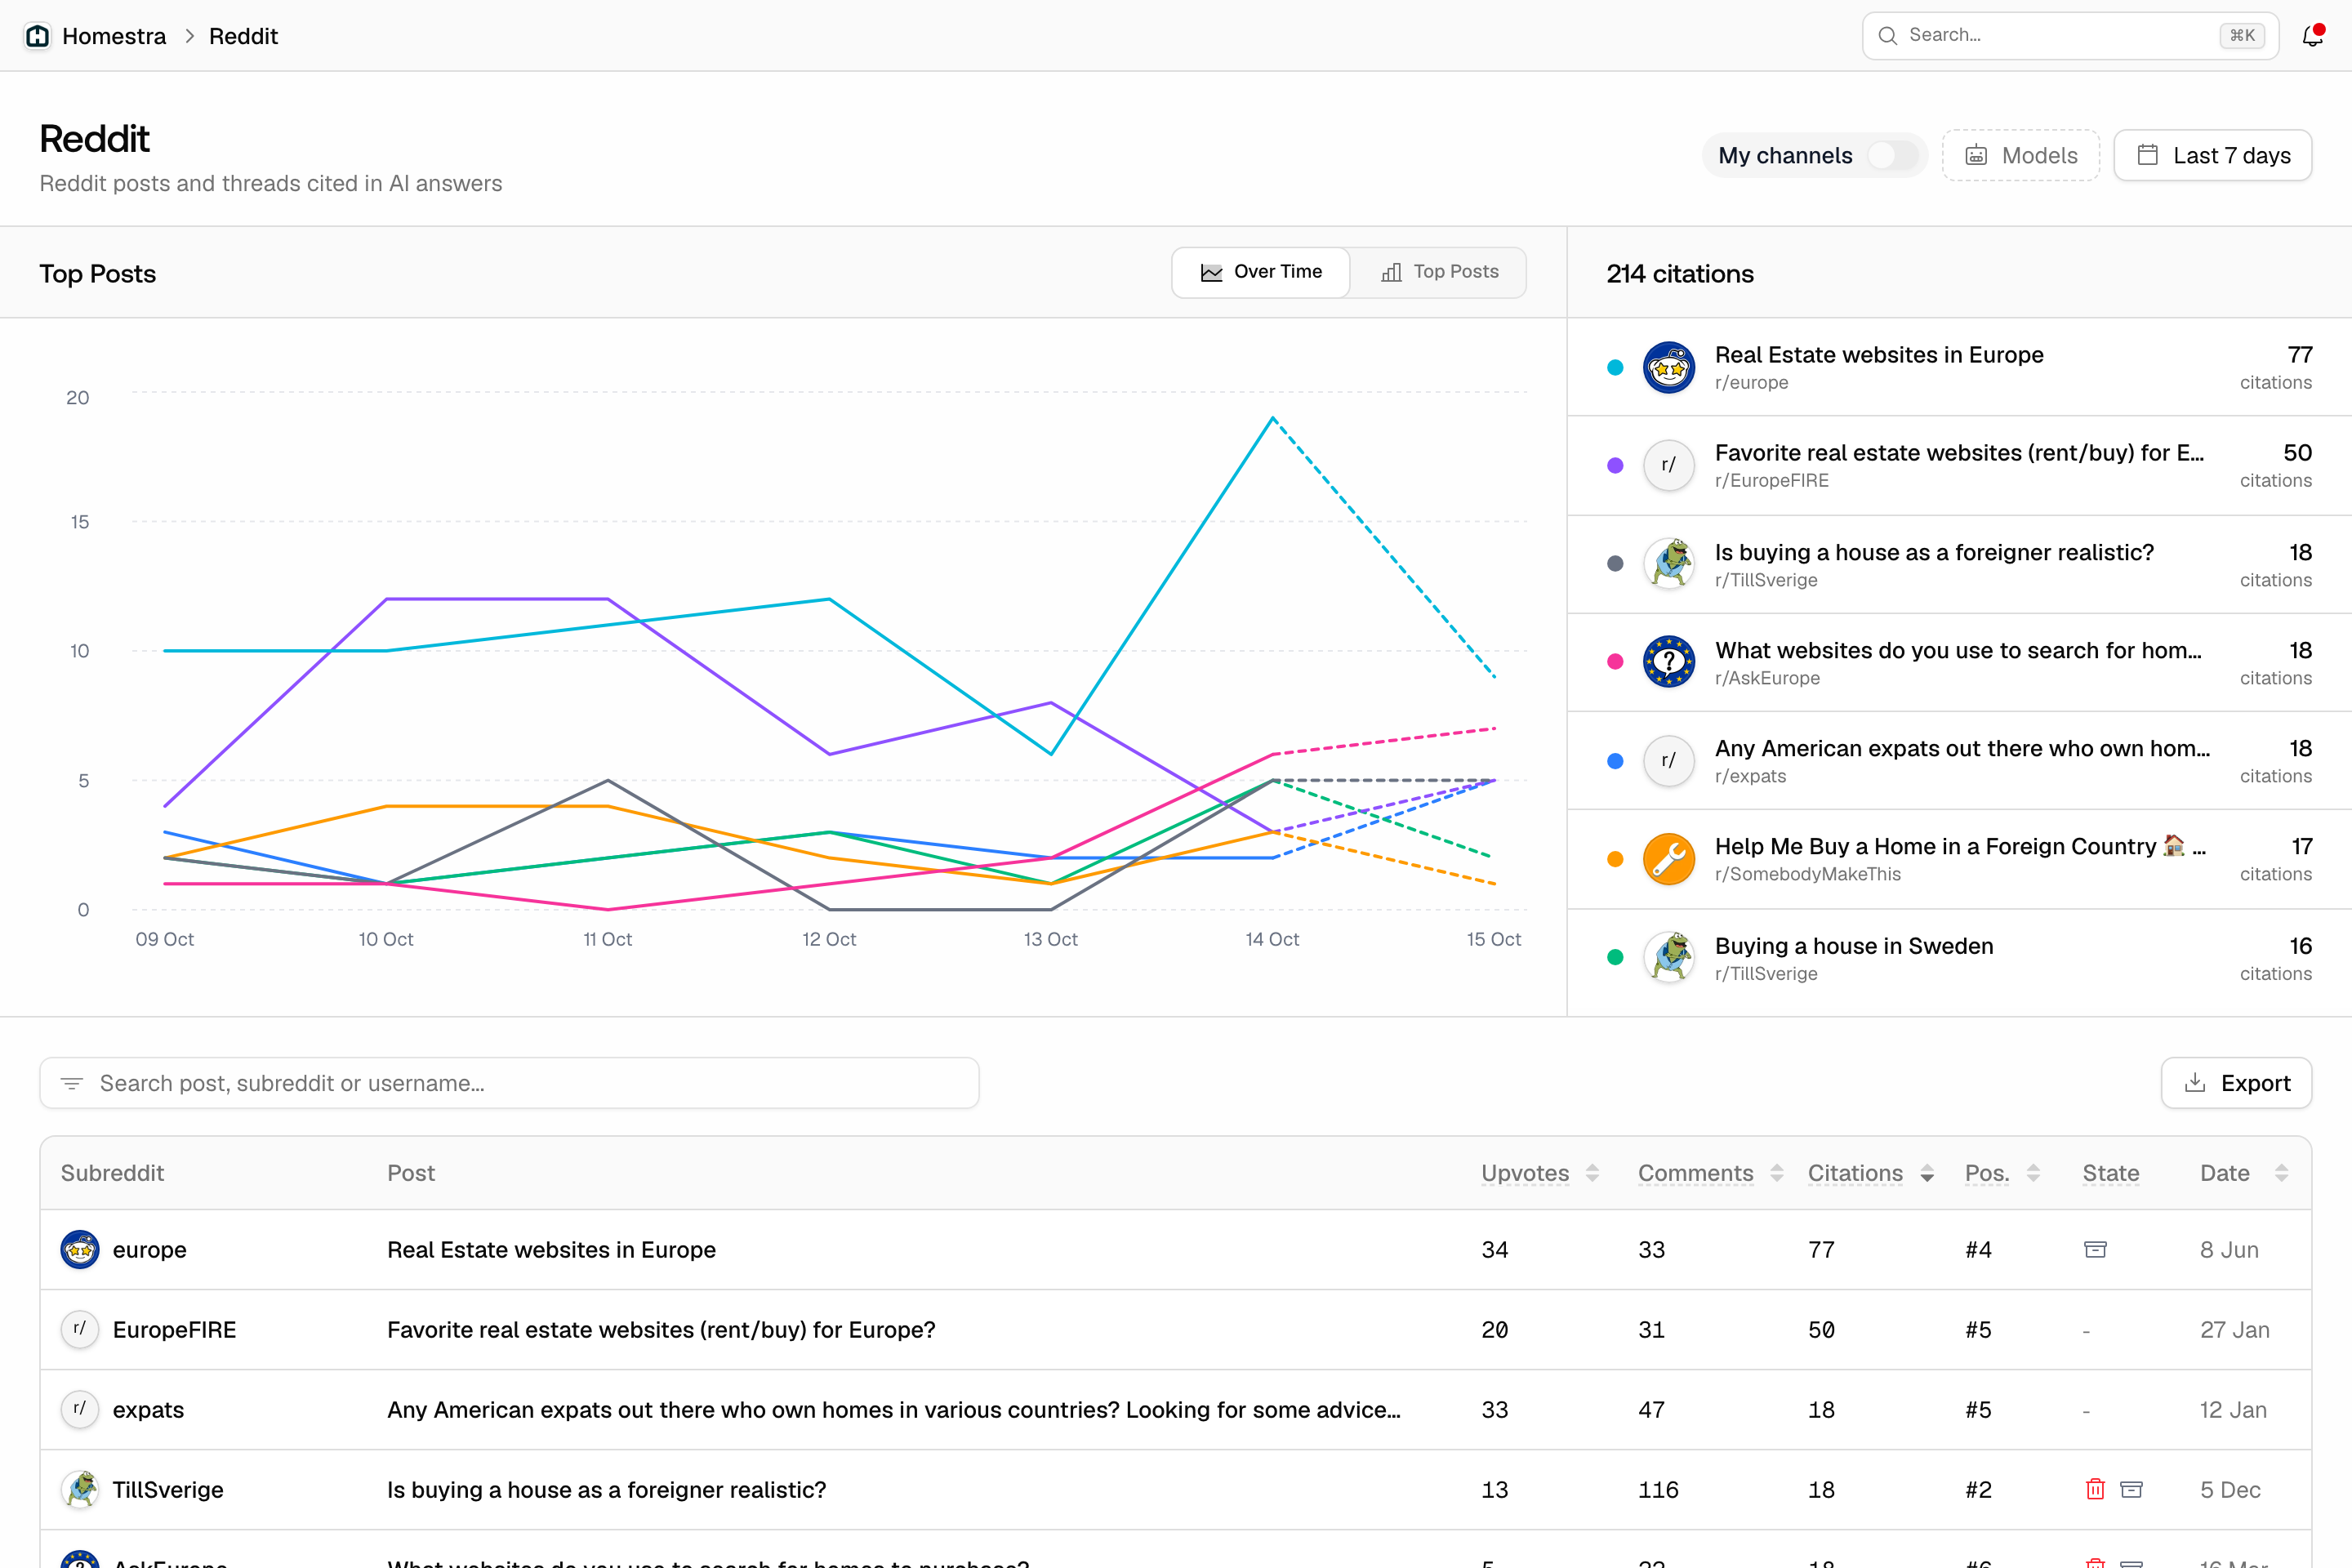Click the TillSverige avatar in the table row
Viewport: 2352px width, 1568px height.
pyautogui.click(x=80, y=1489)
